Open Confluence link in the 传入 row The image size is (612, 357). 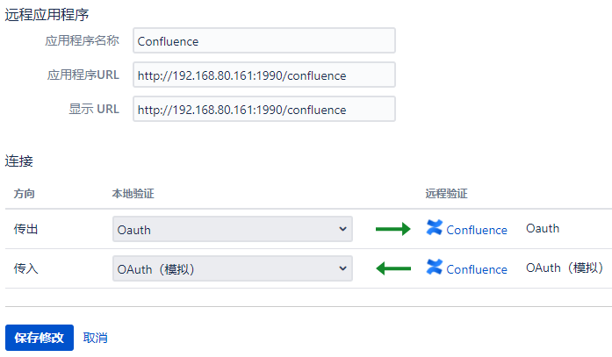[477, 269]
